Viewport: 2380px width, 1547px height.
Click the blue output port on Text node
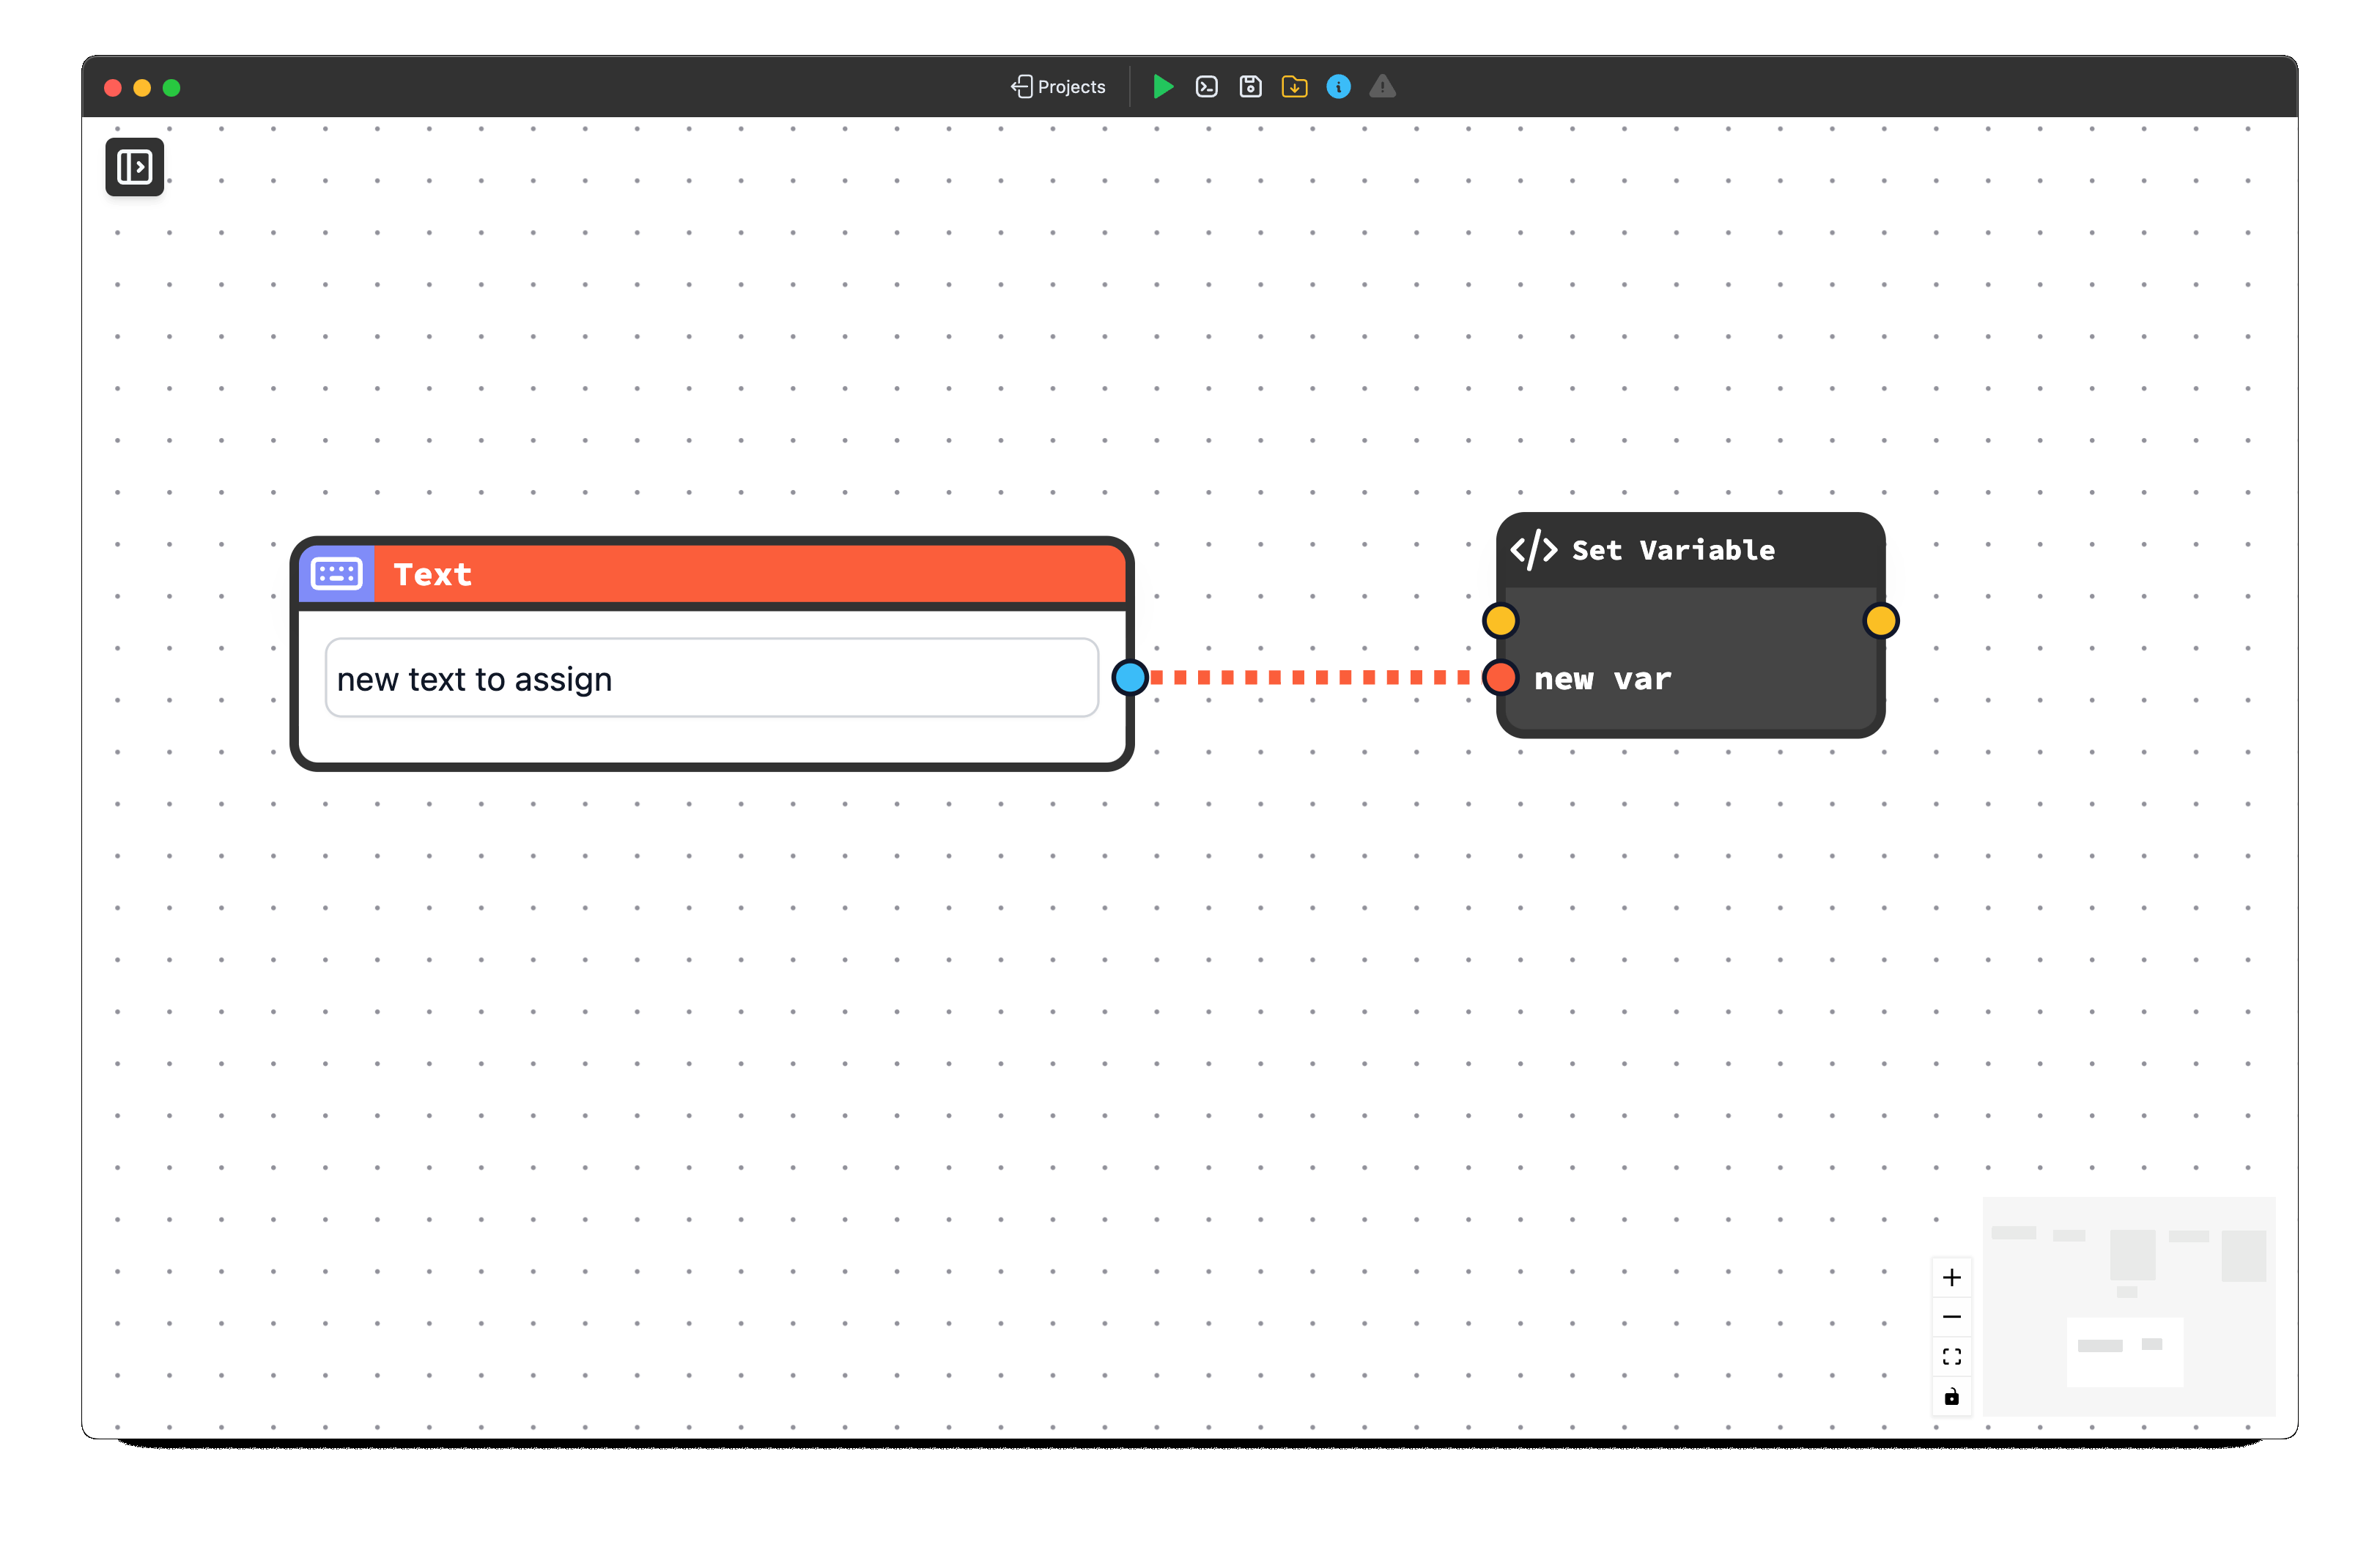point(1130,678)
